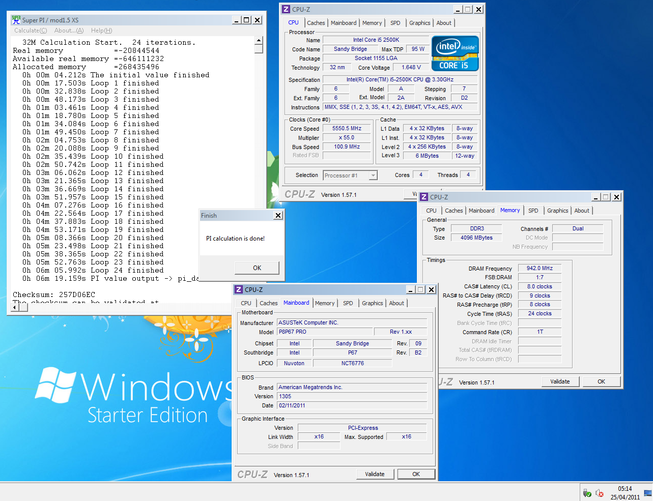Click the Super PI vertical scrollbar up arrow

tap(259, 40)
